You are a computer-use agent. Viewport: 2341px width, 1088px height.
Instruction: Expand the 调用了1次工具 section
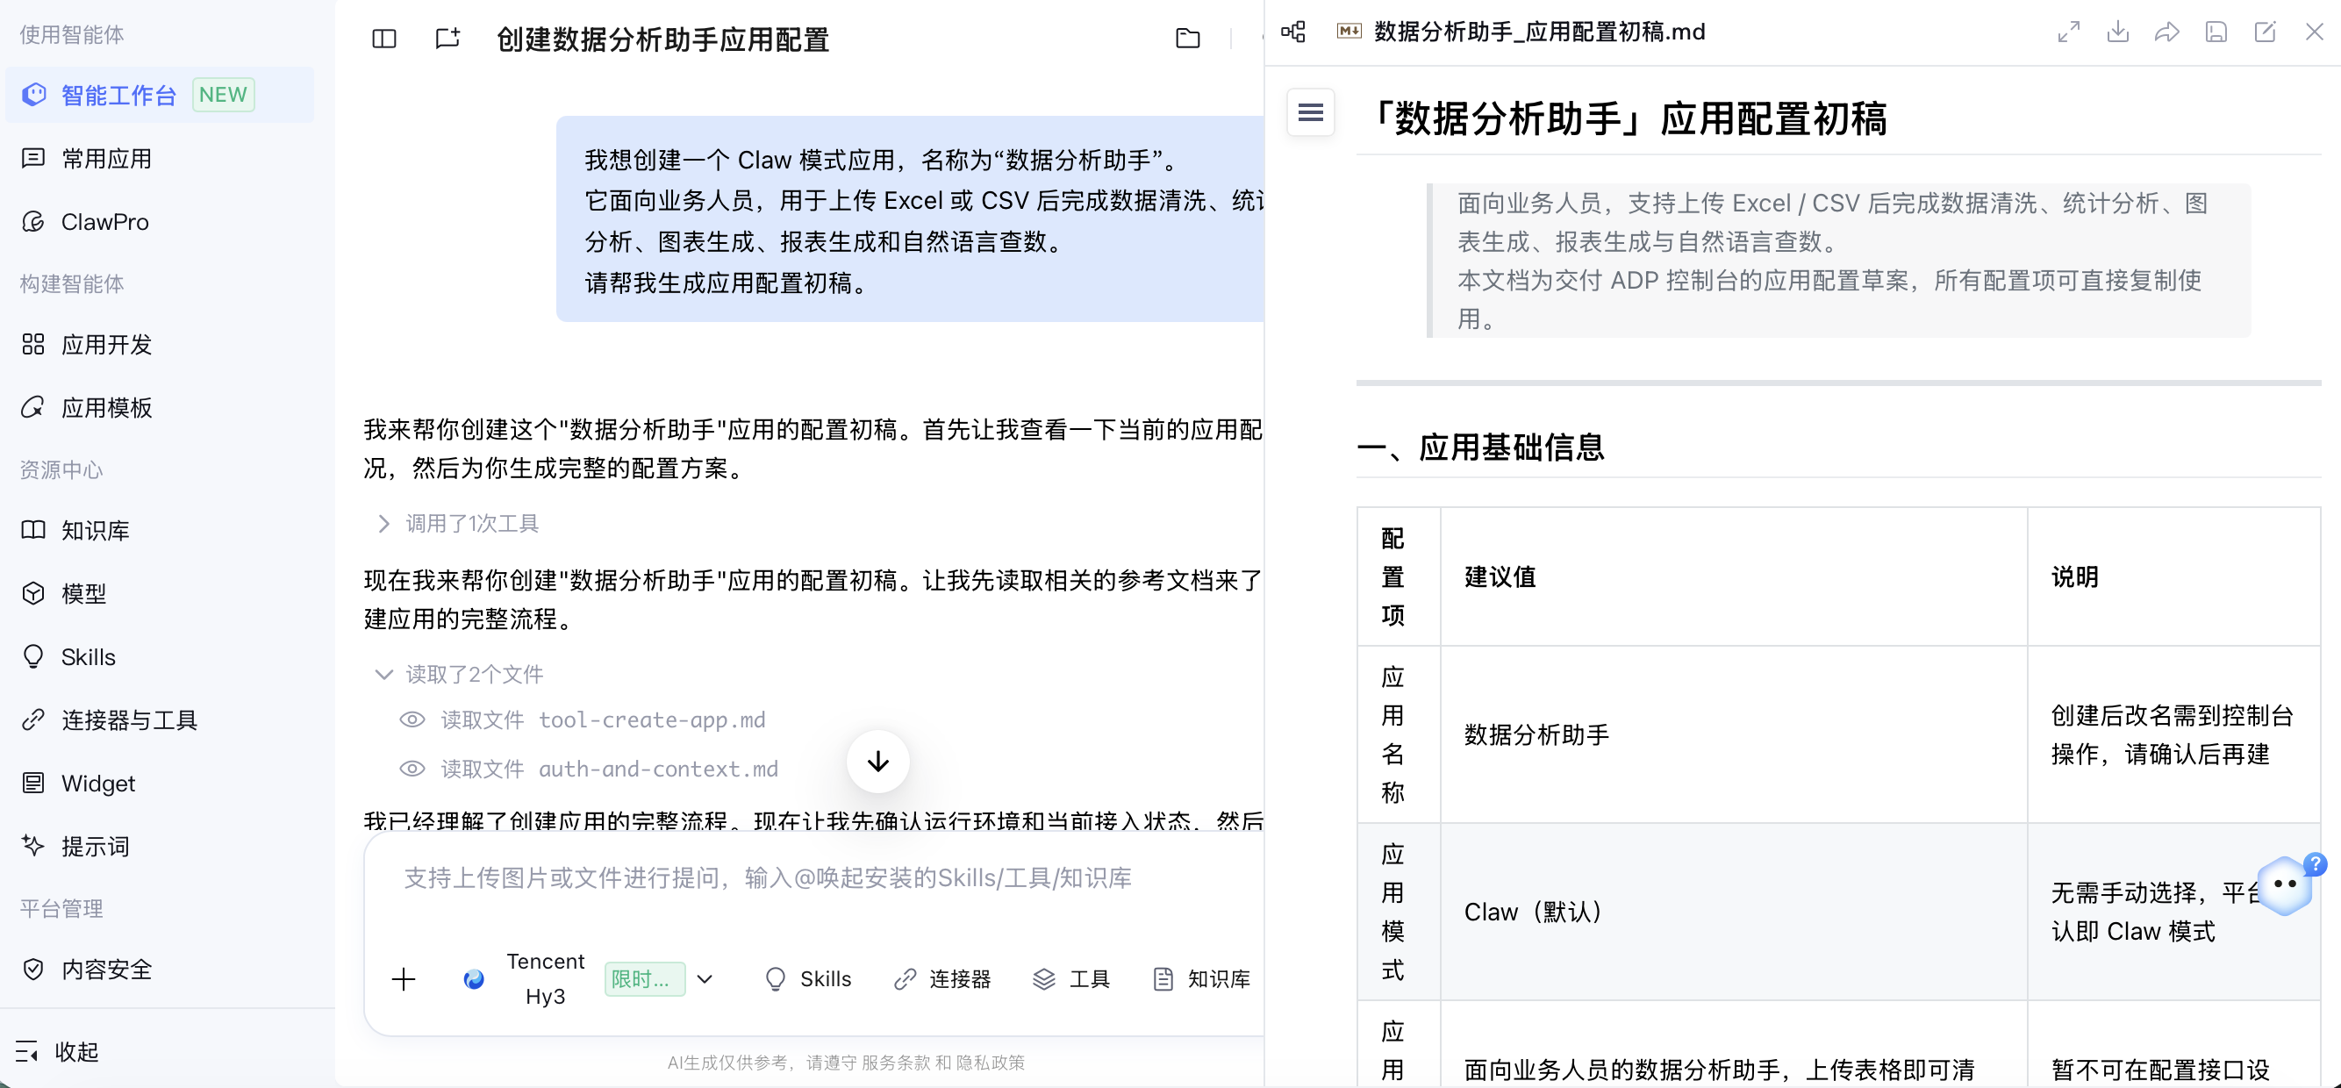tap(459, 524)
